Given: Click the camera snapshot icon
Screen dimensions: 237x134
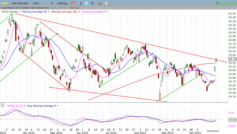Looking at the screenshot, I should pyautogui.click(x=100, y=3).
